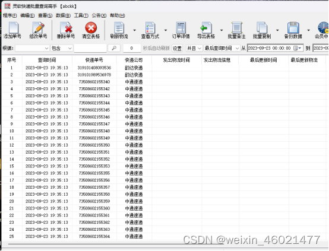Open the 包含 condition combo box
This screenshot has height=251, width=329.
(62, 48)
